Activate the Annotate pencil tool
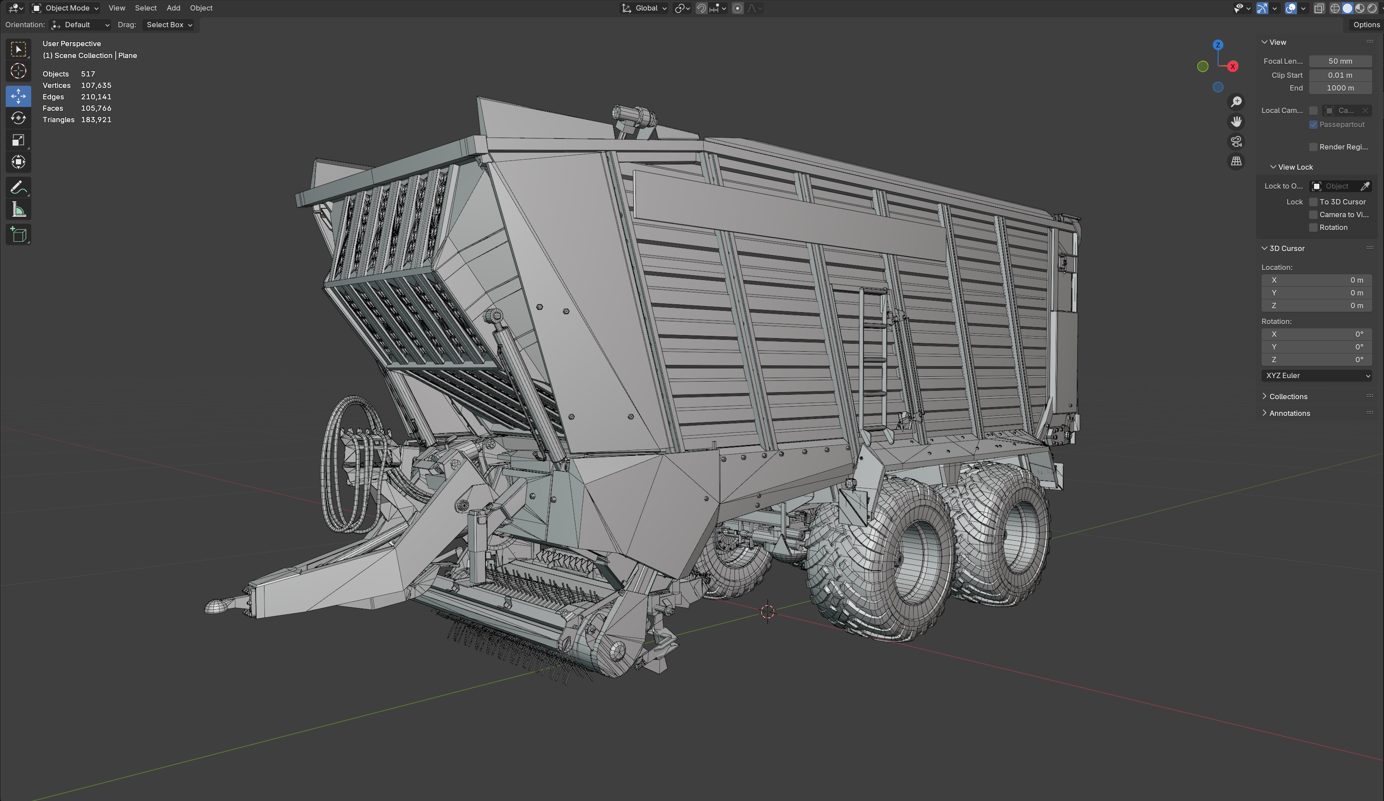The height and width of the screenshot is (801, 1384). tap(18, 188)
